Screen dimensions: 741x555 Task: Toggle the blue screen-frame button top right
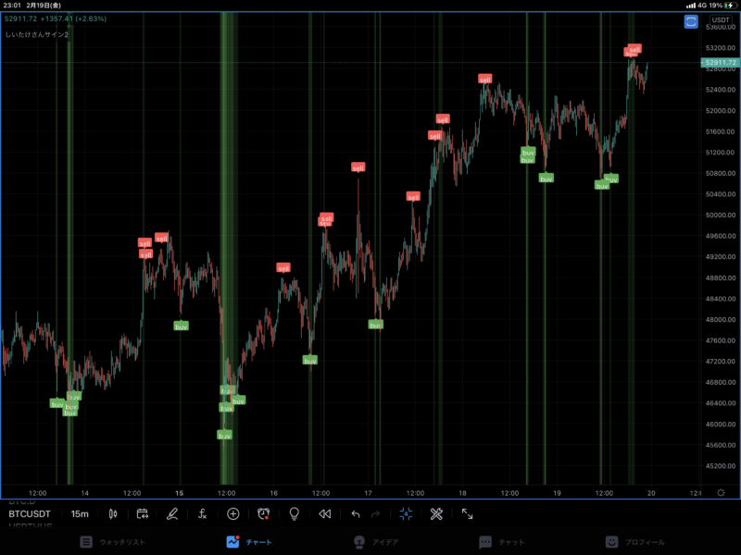(691, 21)
